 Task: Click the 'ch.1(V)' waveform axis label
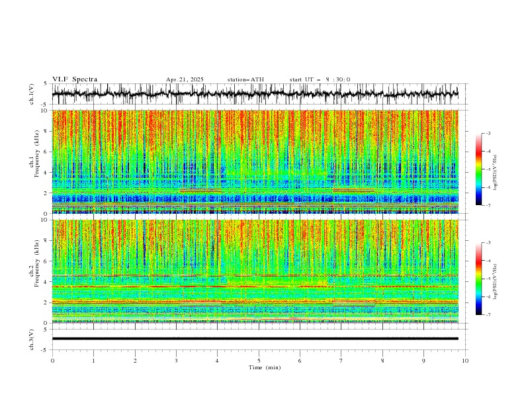pos(32,94)
